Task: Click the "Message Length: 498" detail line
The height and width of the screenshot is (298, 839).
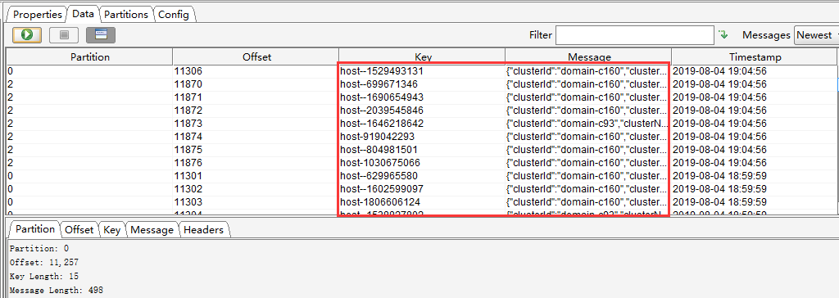Action: pos(57,290)
